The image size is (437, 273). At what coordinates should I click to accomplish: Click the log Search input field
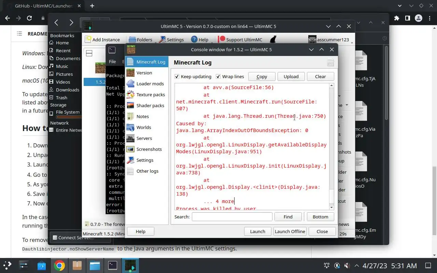(x=232, y=217)
